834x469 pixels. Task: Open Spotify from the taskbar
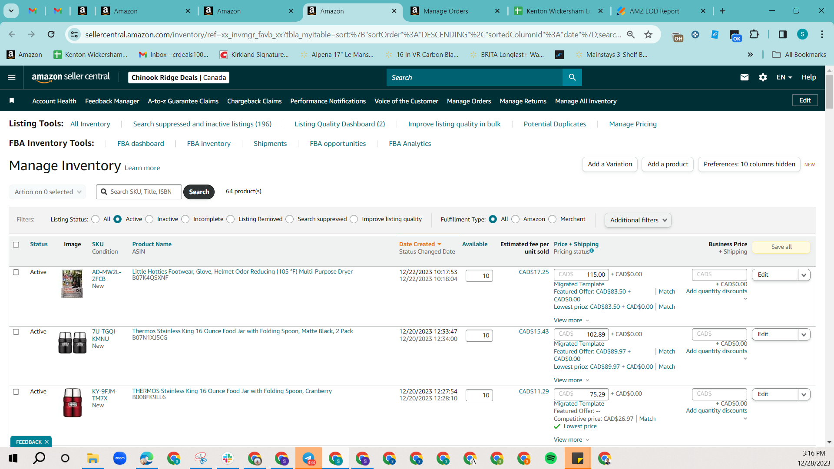click(550, 458)
